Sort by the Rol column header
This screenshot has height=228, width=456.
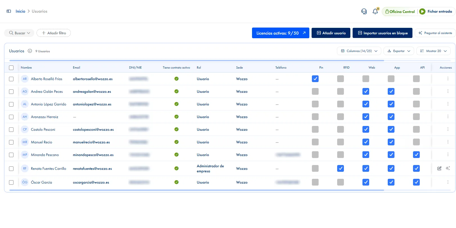pos(199,67)
